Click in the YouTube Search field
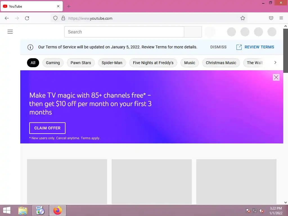Image resolution: width=288 pixels, height=216 pixels. point(124,32)
